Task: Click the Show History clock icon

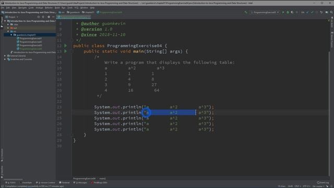Action: tap(317, 13)
